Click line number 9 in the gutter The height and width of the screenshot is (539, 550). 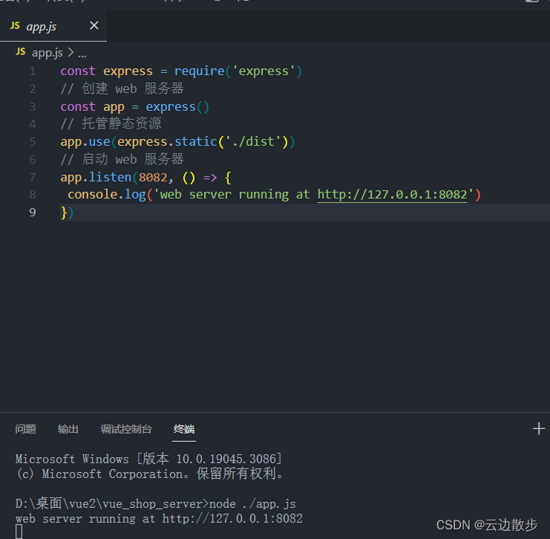[33, 213]
